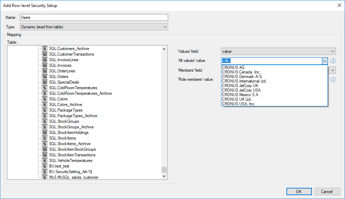
Task: Click the table list scroll down arrow
Action: point(164,176)
